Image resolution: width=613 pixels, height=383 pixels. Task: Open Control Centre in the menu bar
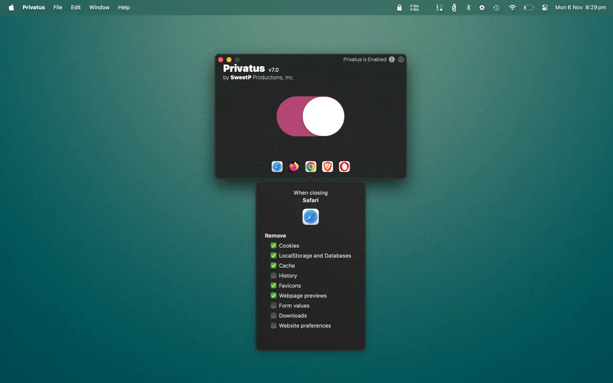(545, 8)
